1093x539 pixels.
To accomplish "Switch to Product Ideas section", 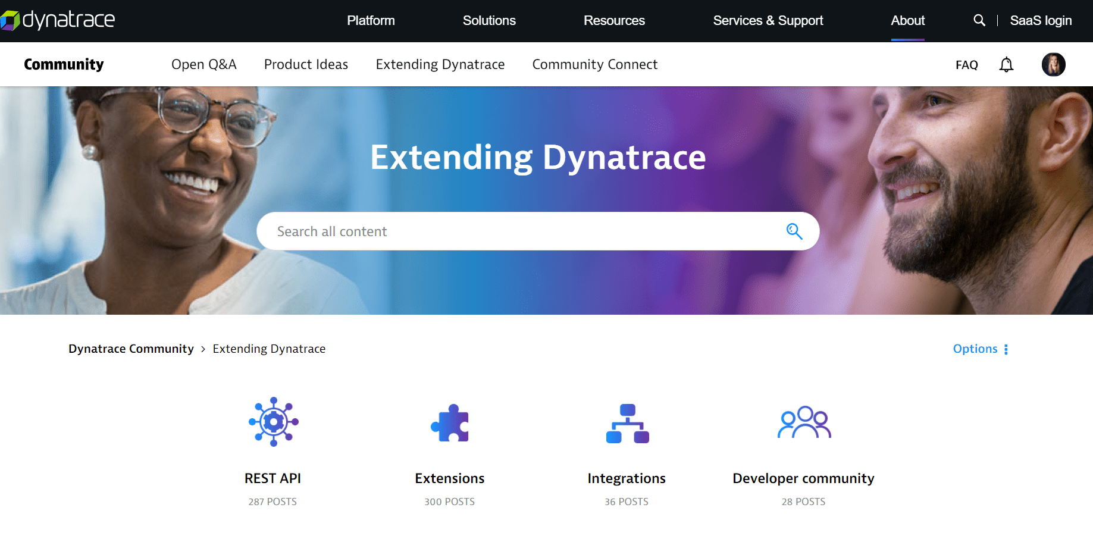I will pos(306,64).
